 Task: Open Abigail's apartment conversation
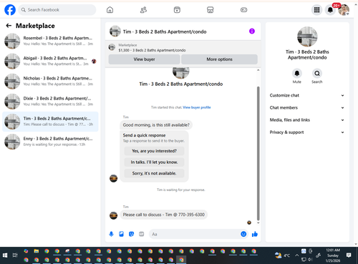[x=50, y=61]
